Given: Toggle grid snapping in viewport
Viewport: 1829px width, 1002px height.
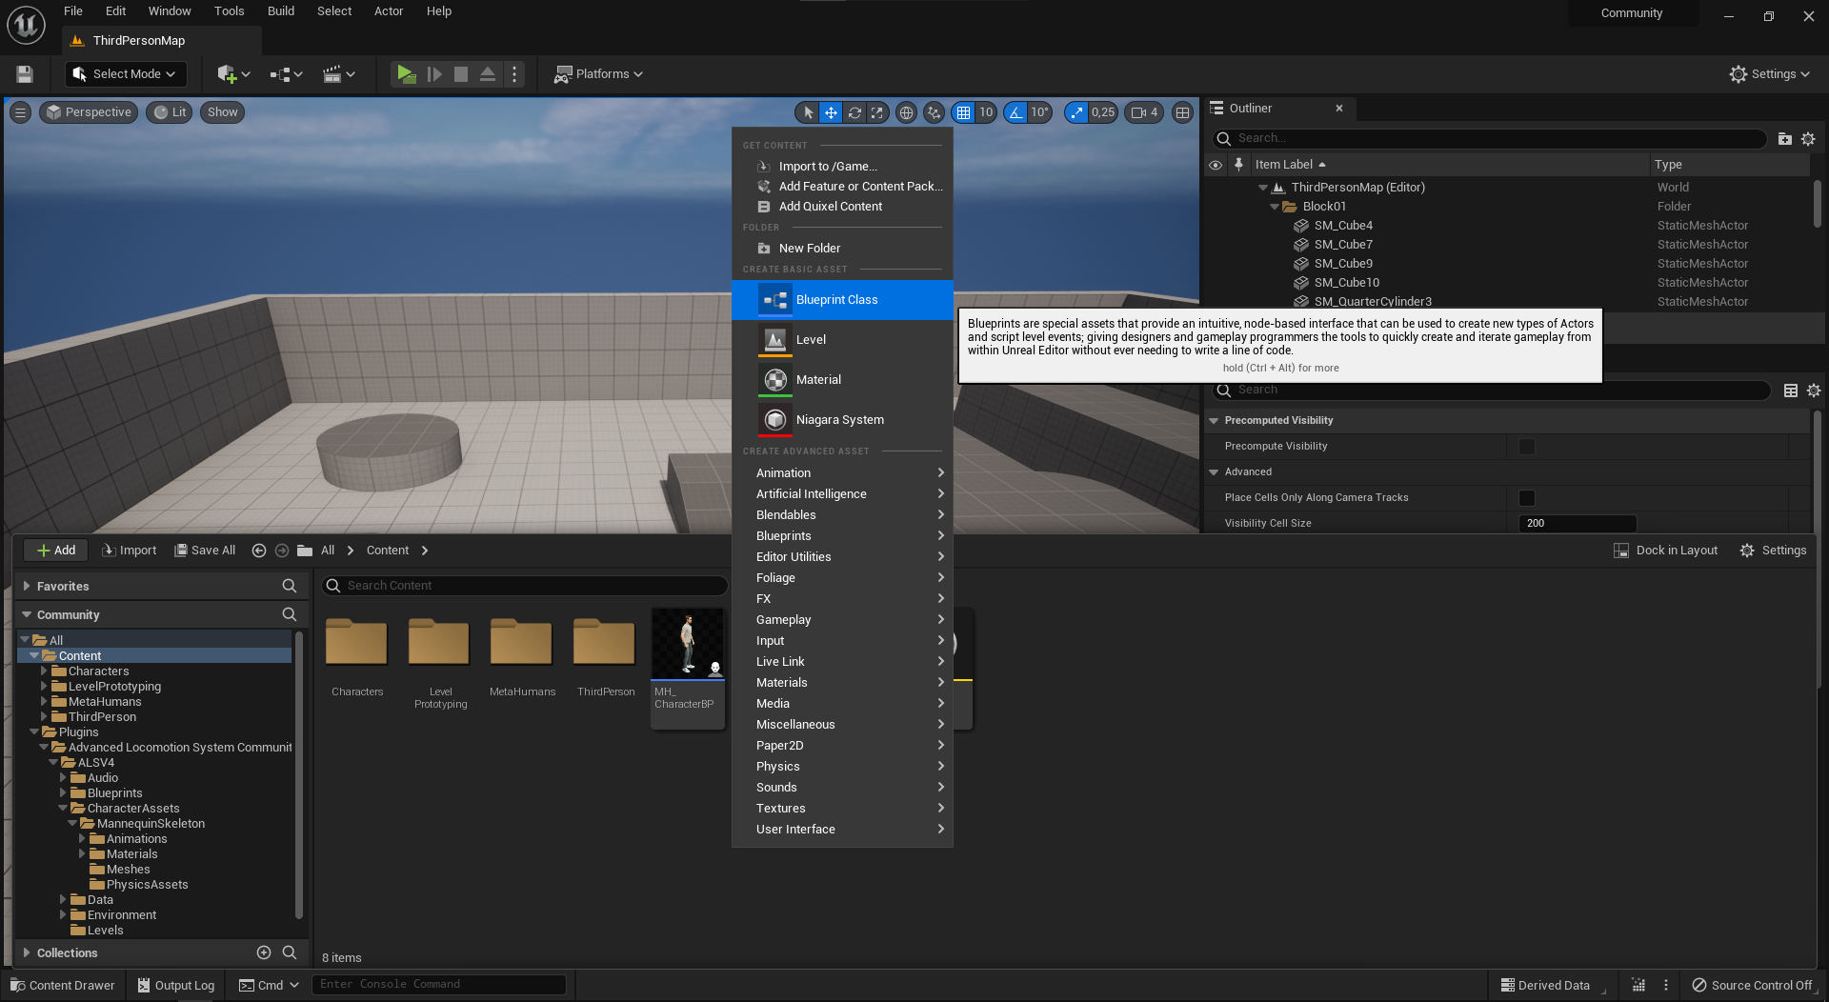Looking at the screenshot, I should pyautogui.click(x=964, y=112).
